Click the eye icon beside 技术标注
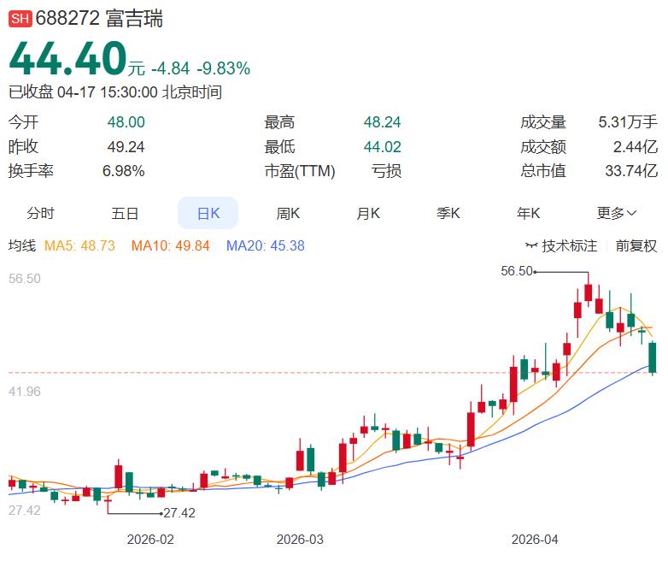 pyautogui.click(x=531, y=245)
